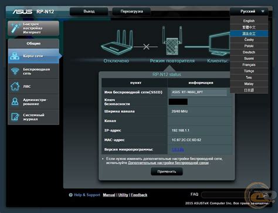
Task: Choose Deutsch from the language list
Action: coord(249,52)
